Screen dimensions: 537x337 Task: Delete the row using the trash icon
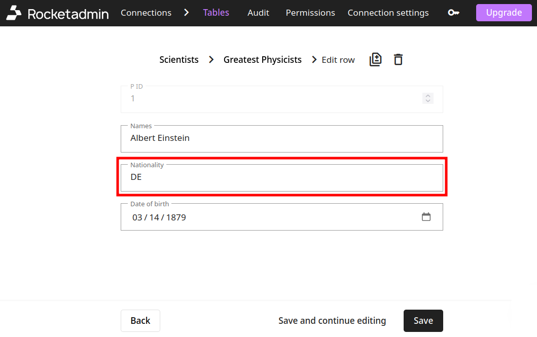tap(398, 59)
